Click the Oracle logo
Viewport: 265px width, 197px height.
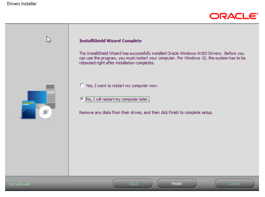pos(234,16)
